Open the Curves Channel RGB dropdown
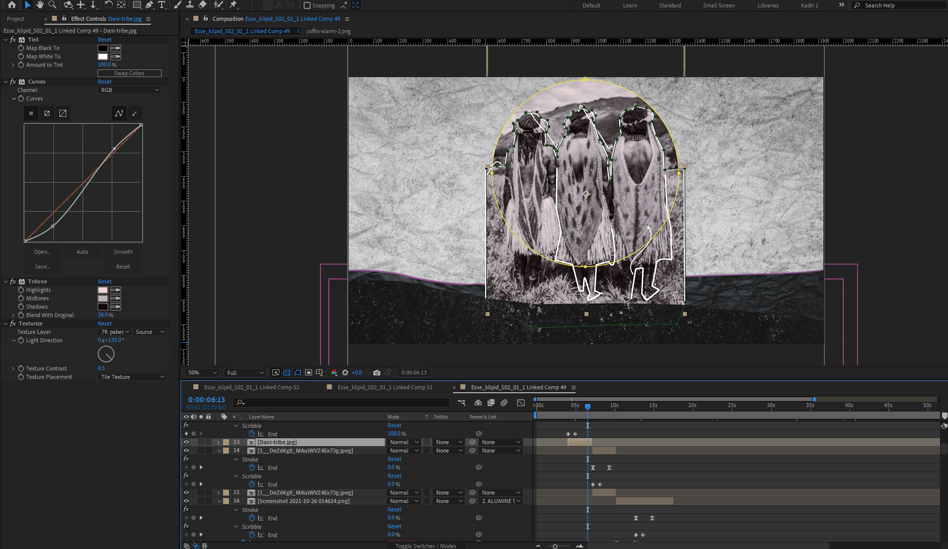Viewport: 948px width, 549px height. 130,90
